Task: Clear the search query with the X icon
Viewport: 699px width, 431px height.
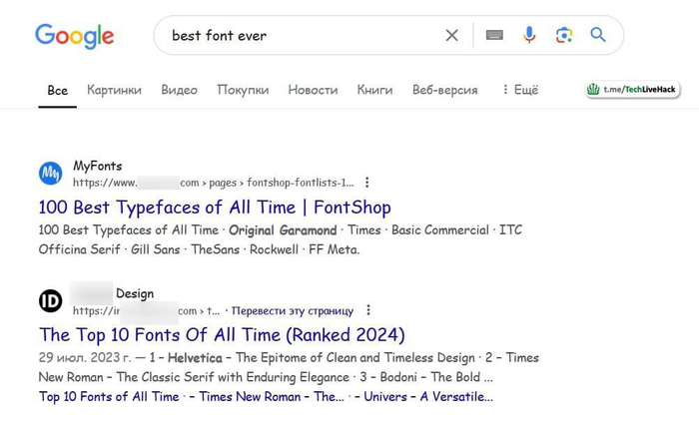Action: point(451,35)
